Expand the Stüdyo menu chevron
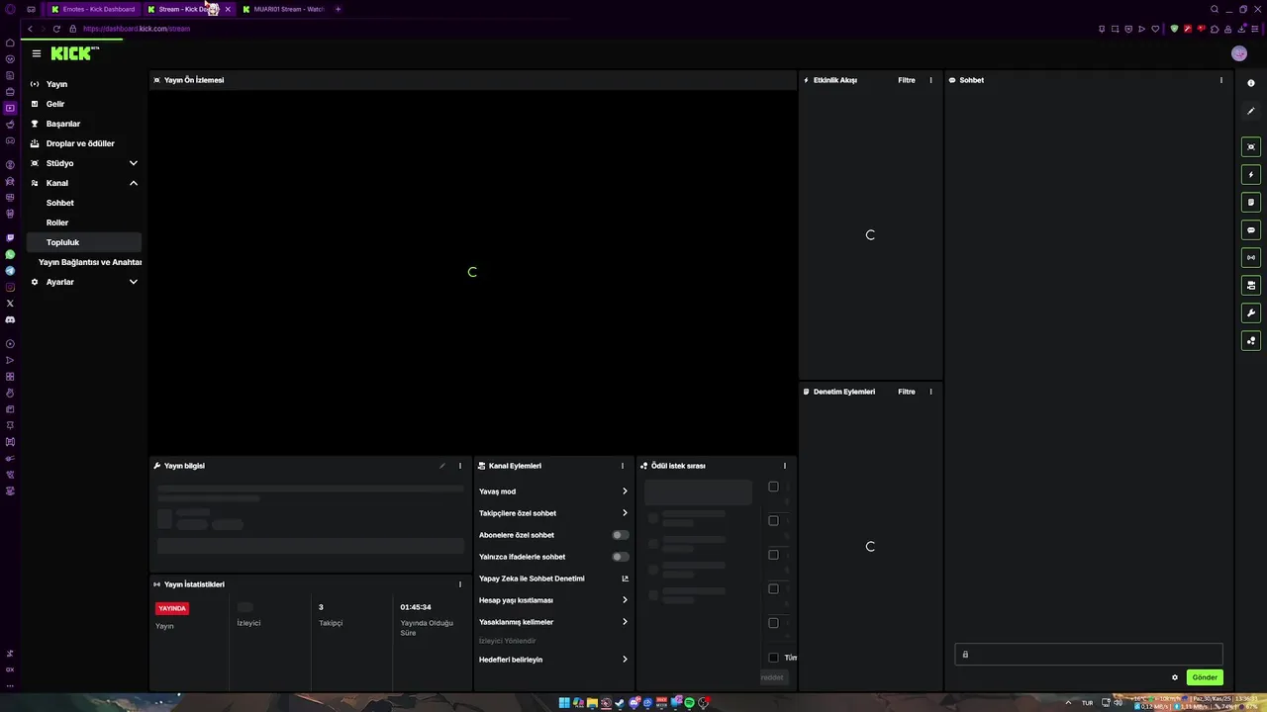 point(133,163)
